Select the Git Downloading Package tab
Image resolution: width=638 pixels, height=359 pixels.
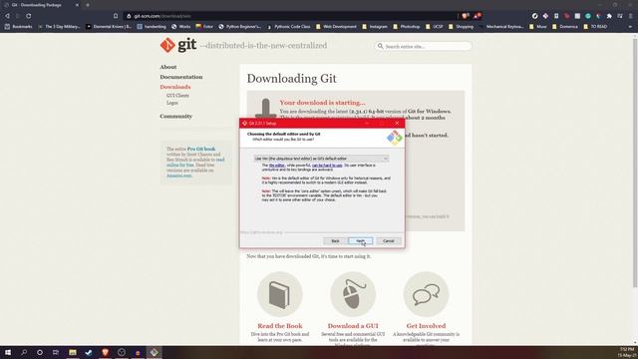(41, 5)
